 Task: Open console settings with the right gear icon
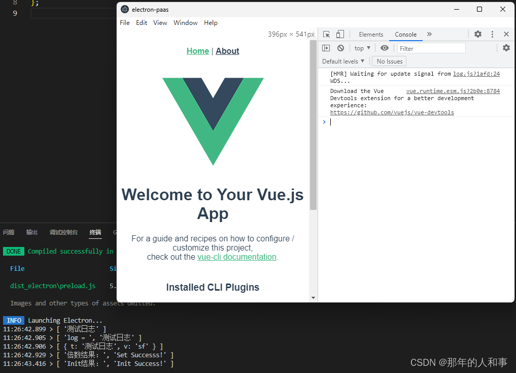tap(506, 48)
